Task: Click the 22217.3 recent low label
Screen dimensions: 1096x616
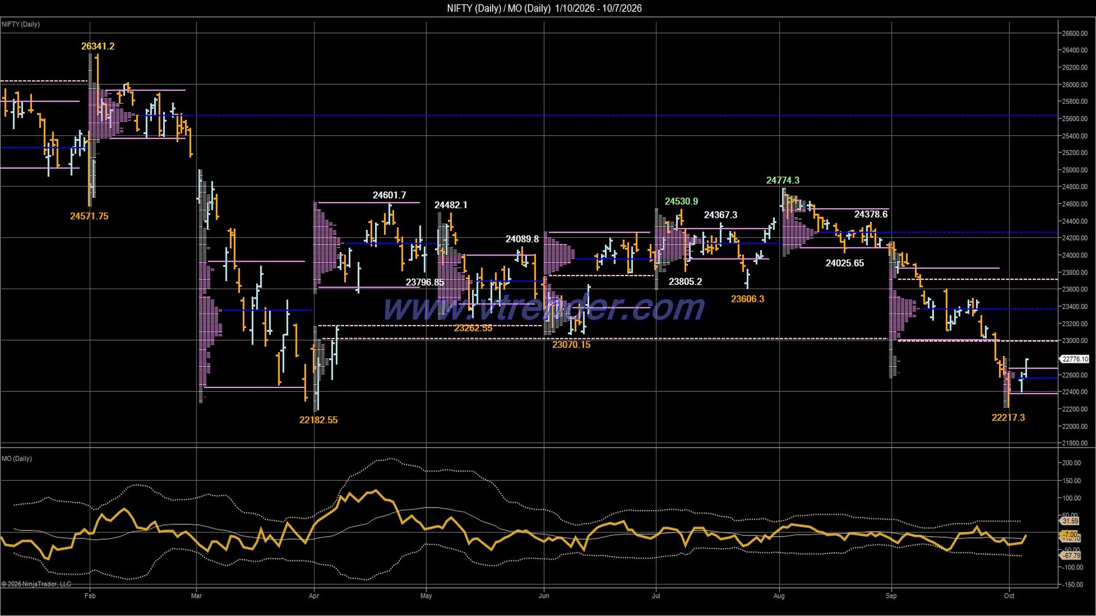Action: pyautogui.click(x=1009, y=418)
